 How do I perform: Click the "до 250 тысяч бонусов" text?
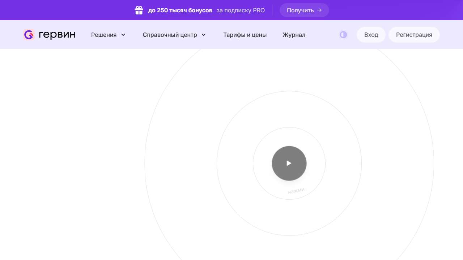[180, 10]
